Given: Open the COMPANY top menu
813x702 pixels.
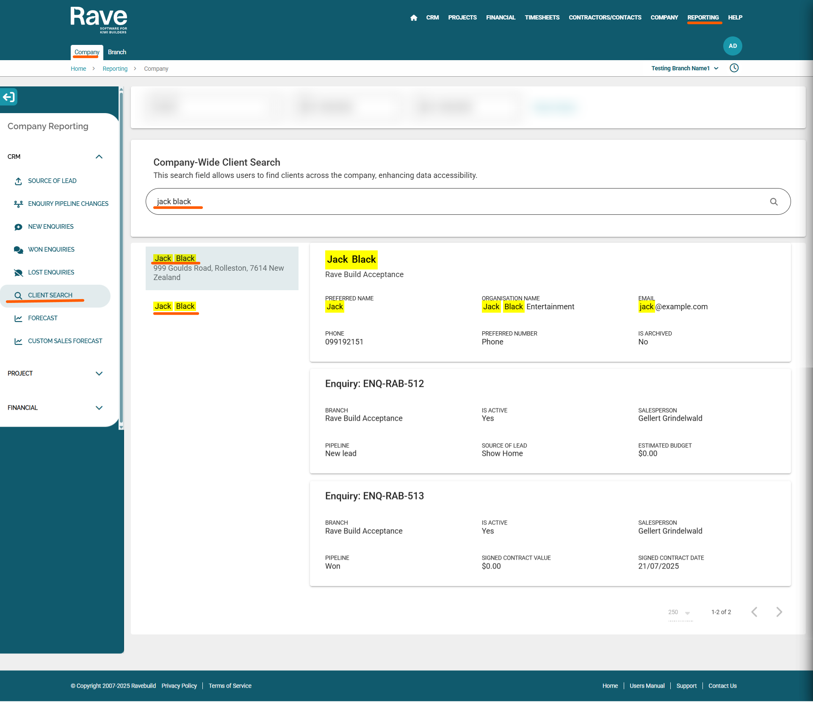Looking at the screenshot, I should (x=664, y=18).
